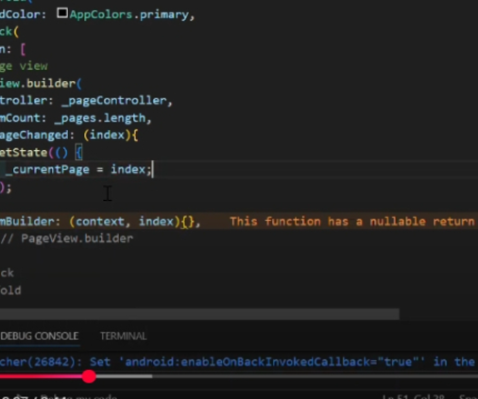This screenshot has width=478, height=399.
Task: Click the '_pageController,' text in the code
Action: [x=117, y=101]
